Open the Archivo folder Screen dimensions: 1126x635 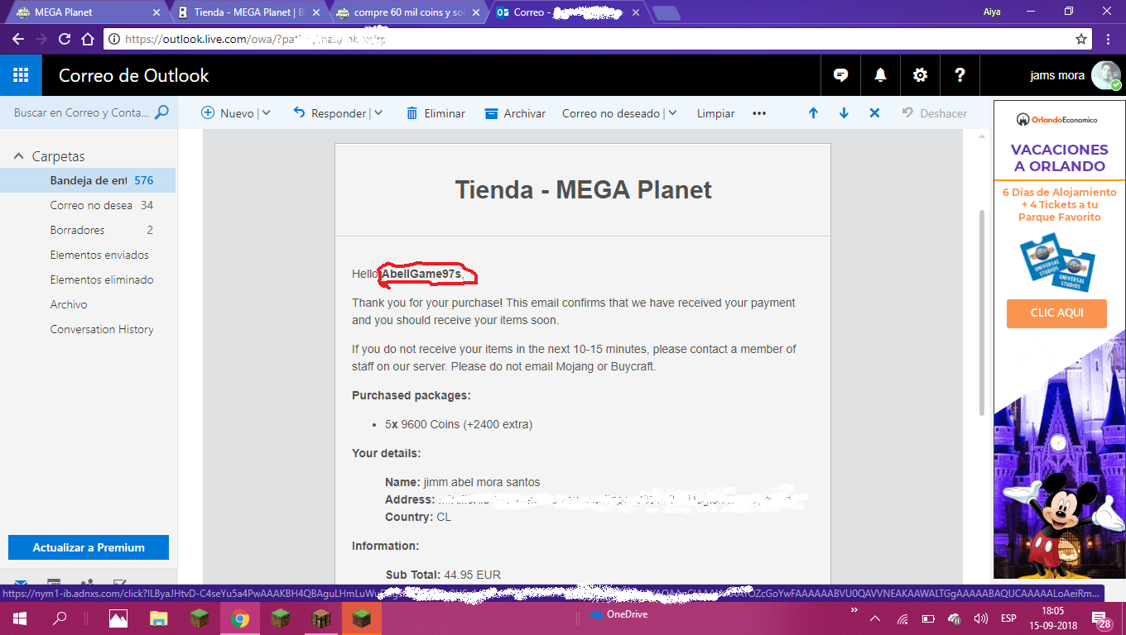click(x=88, y=304)
